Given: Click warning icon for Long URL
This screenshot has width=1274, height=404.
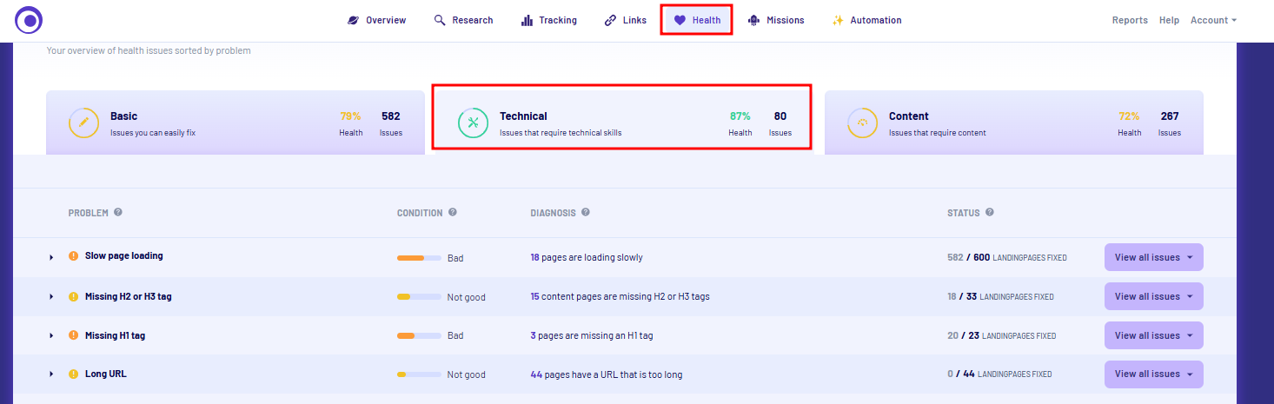Looking at the screenshot, I should 74,374.
